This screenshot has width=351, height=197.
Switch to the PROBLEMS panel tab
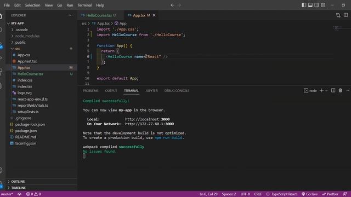pos(90,91)
